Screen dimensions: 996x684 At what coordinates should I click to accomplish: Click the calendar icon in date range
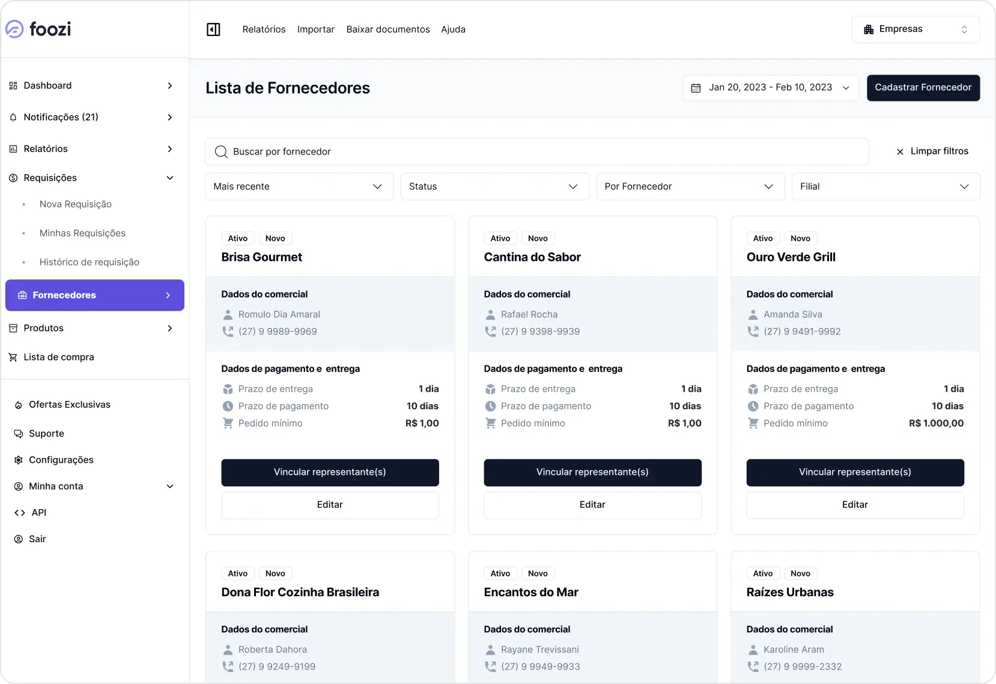[696, 88]
